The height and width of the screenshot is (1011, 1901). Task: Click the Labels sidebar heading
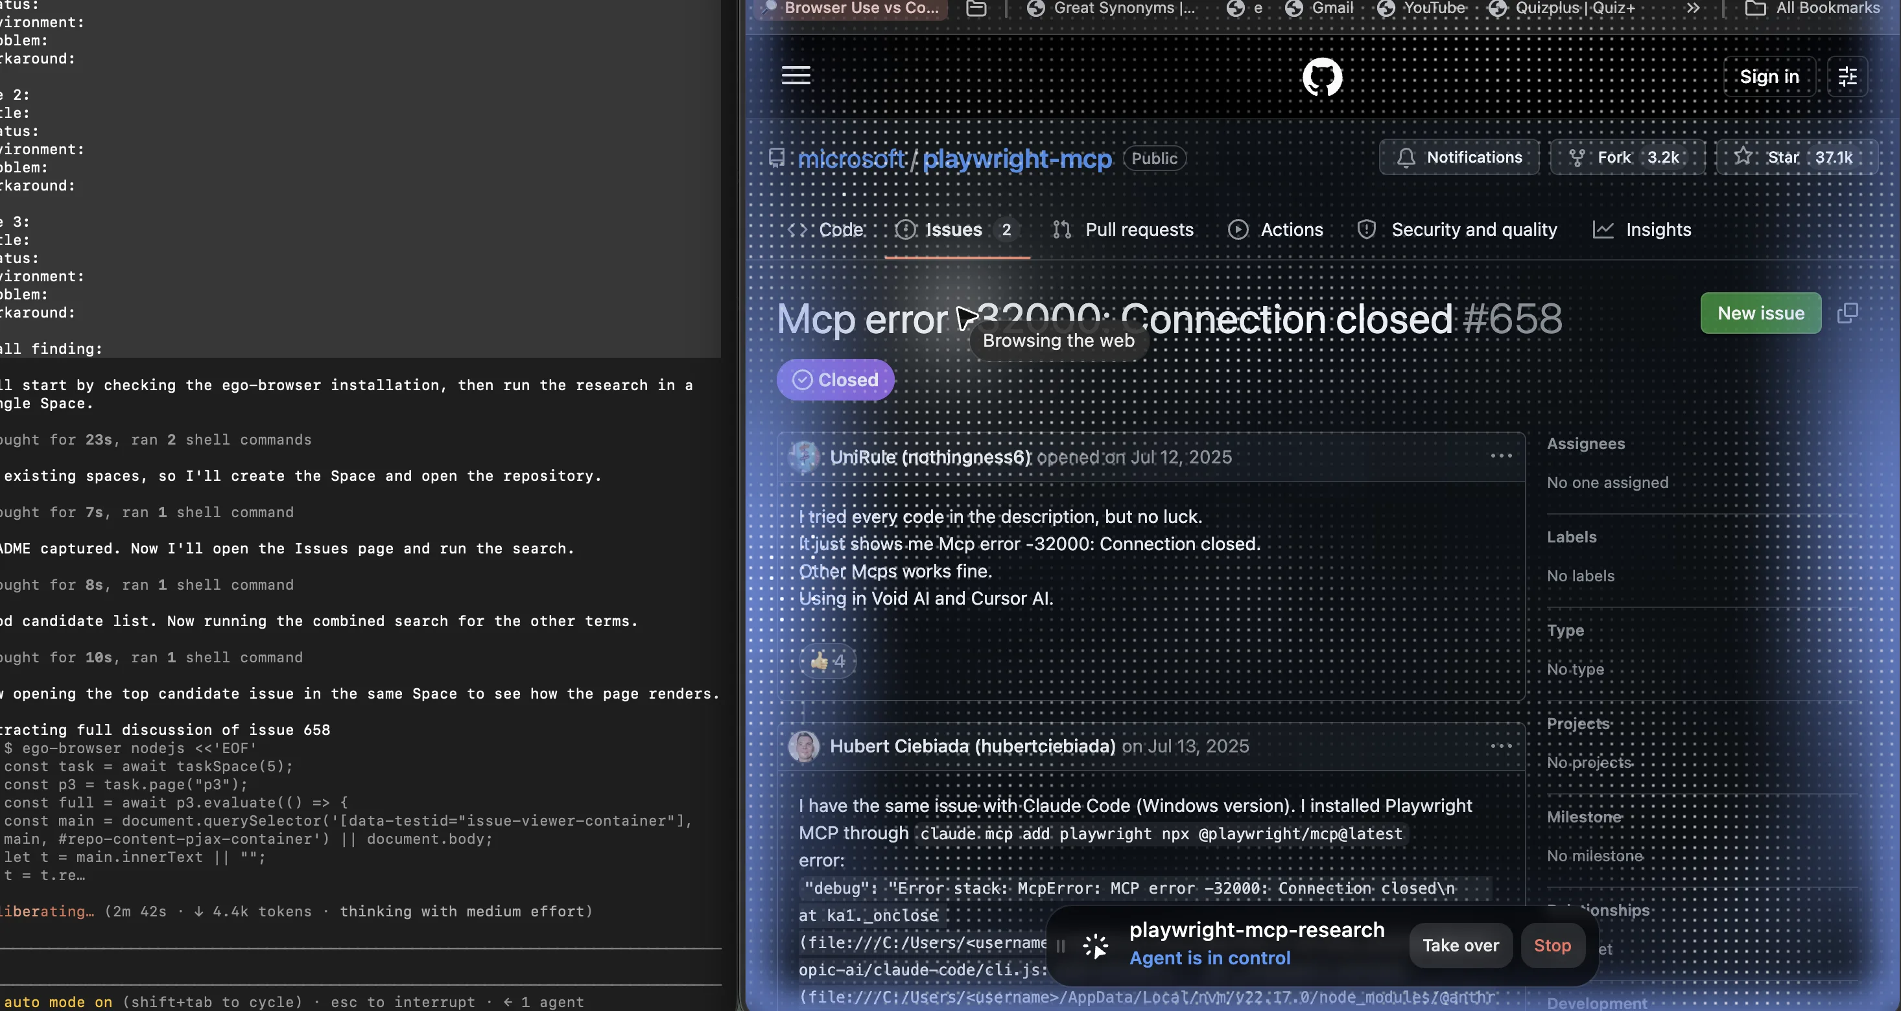pos(1571,537)
